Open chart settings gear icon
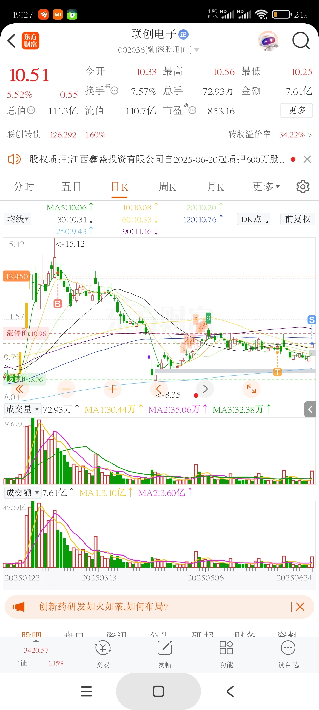The height and width of the screenshot is (710, 319). click(303, 187)
